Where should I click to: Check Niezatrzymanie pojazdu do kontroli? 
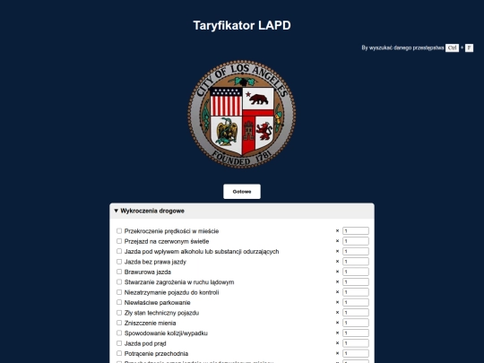(119, 292)
